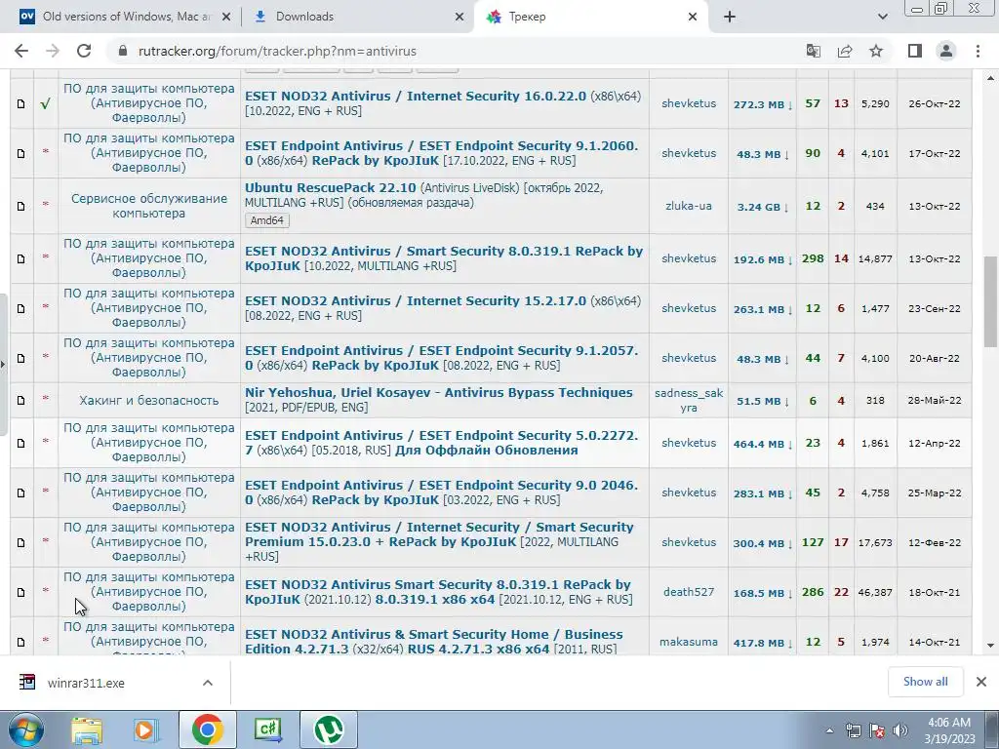Go back with the browser back arrow

21,51
